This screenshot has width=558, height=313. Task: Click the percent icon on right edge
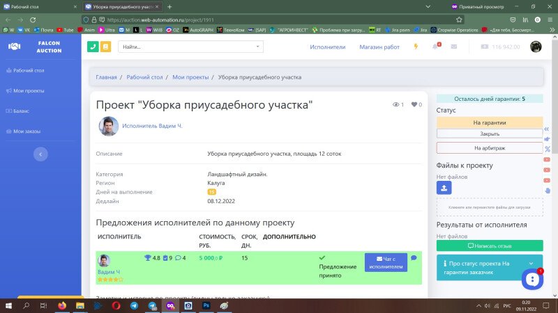click(x=547, y=149)
